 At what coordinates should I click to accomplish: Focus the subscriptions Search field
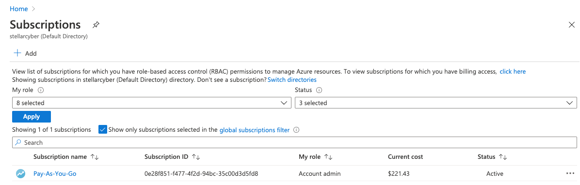pyautogui.click(x=294, y=142)
